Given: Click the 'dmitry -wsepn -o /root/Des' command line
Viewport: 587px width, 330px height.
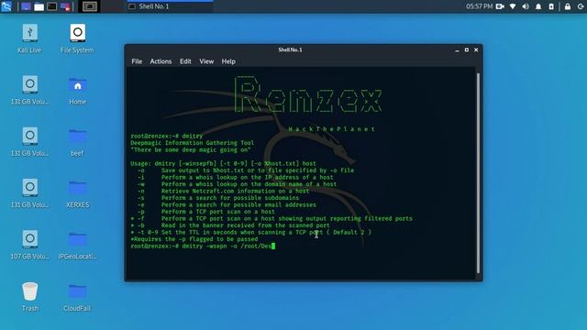Looking at the screenshot, I should (203, 247).
